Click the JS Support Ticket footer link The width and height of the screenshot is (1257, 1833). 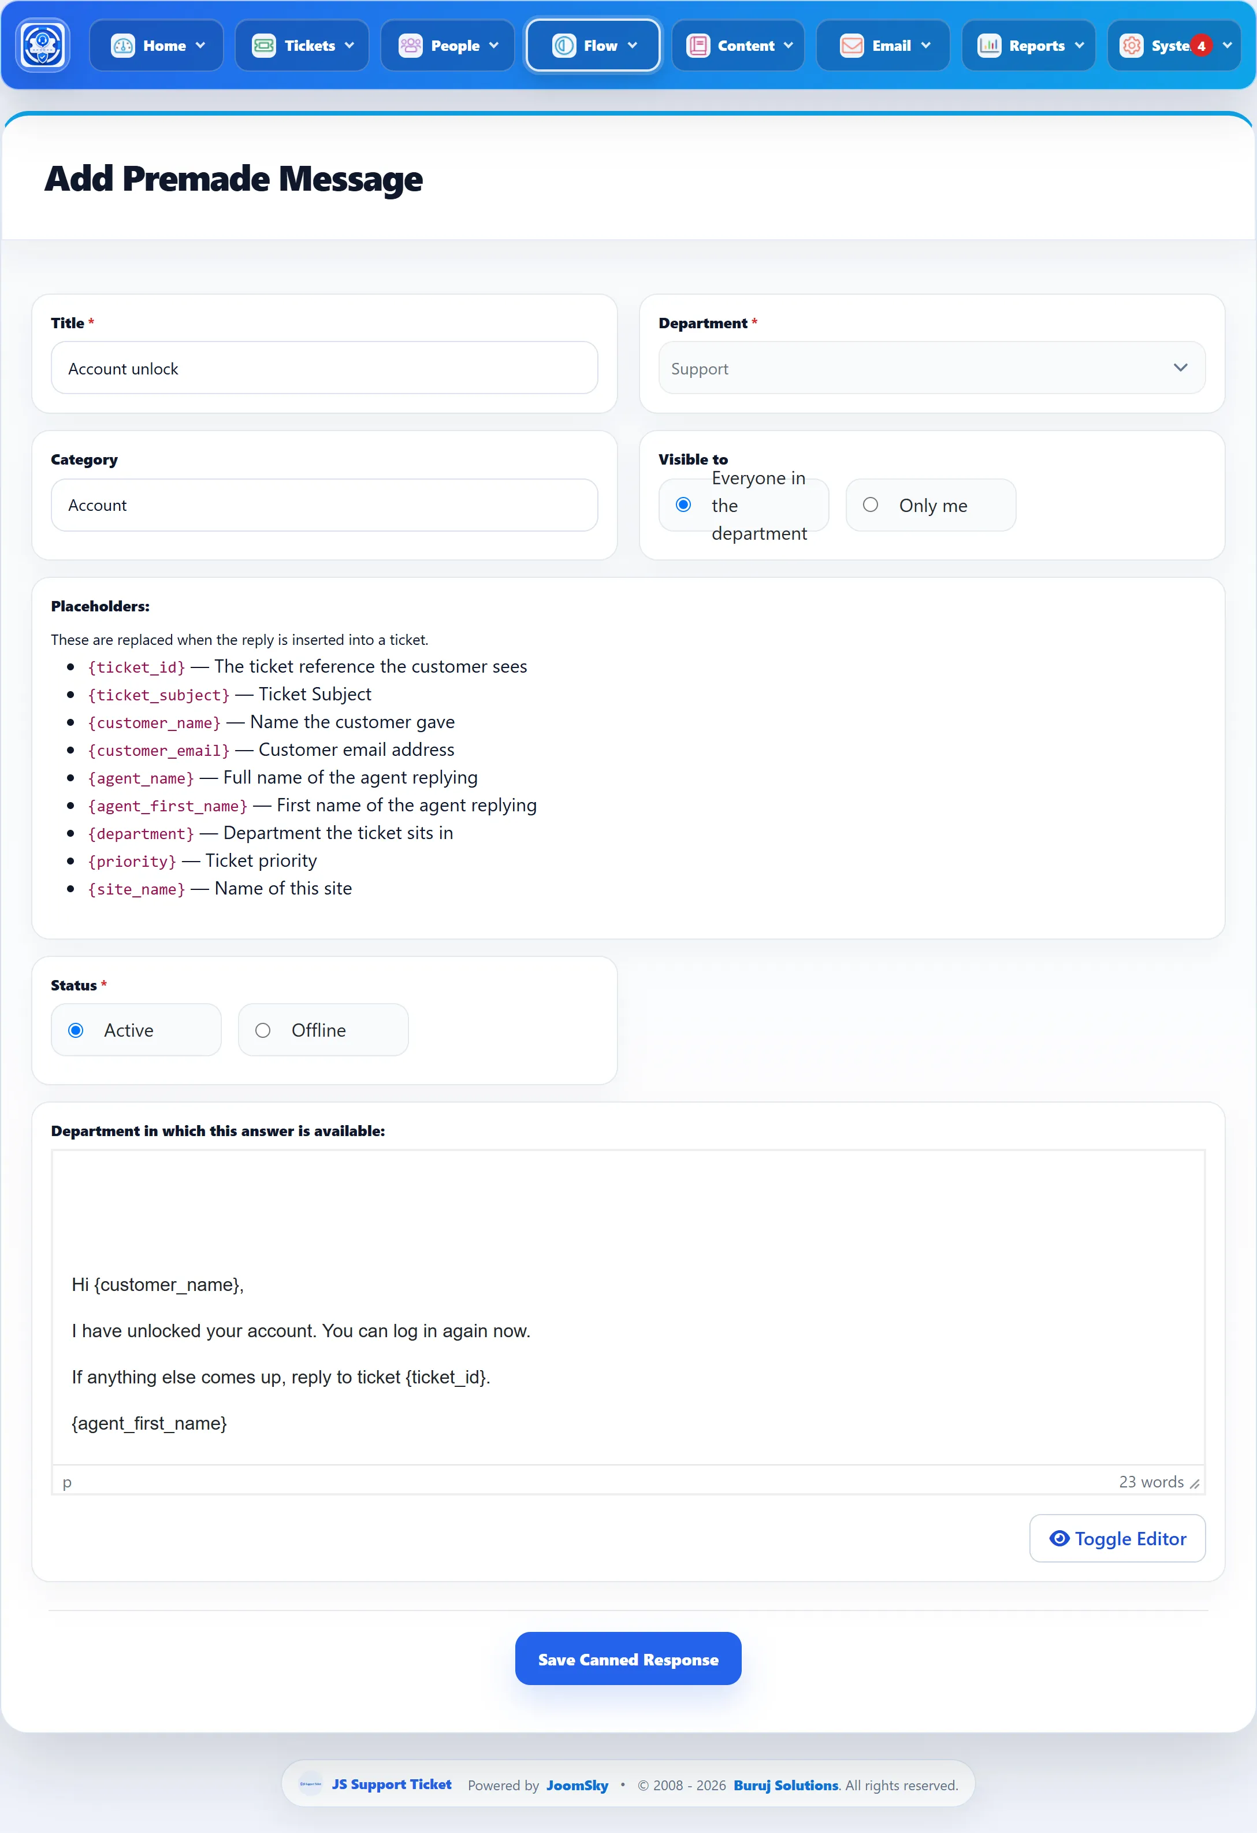click(392, 1784)
